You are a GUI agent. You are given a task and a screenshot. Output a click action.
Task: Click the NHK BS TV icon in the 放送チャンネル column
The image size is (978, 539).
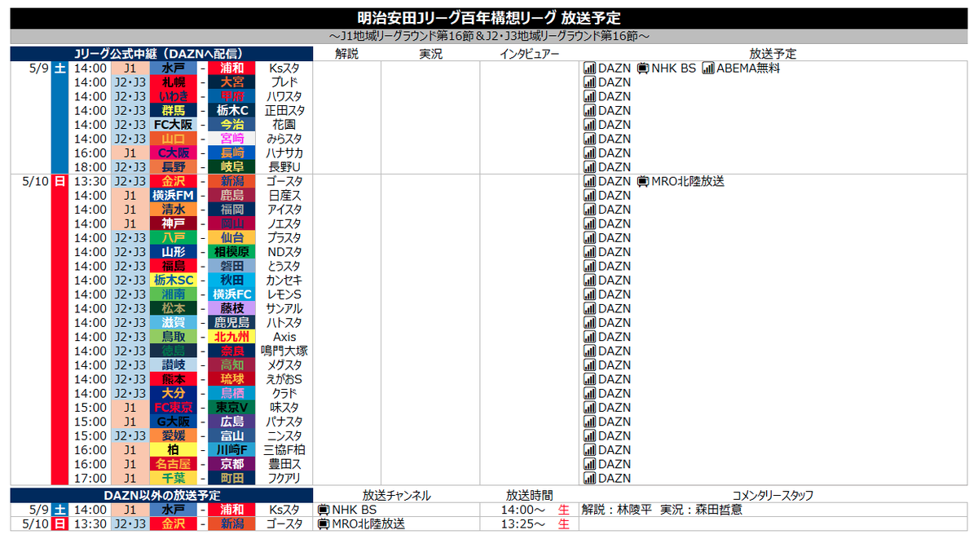pos(323,510)
